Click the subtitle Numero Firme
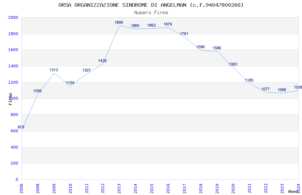The width and height of the screenshot is (302, 195). pyautogui.click(x=151, y=13)
